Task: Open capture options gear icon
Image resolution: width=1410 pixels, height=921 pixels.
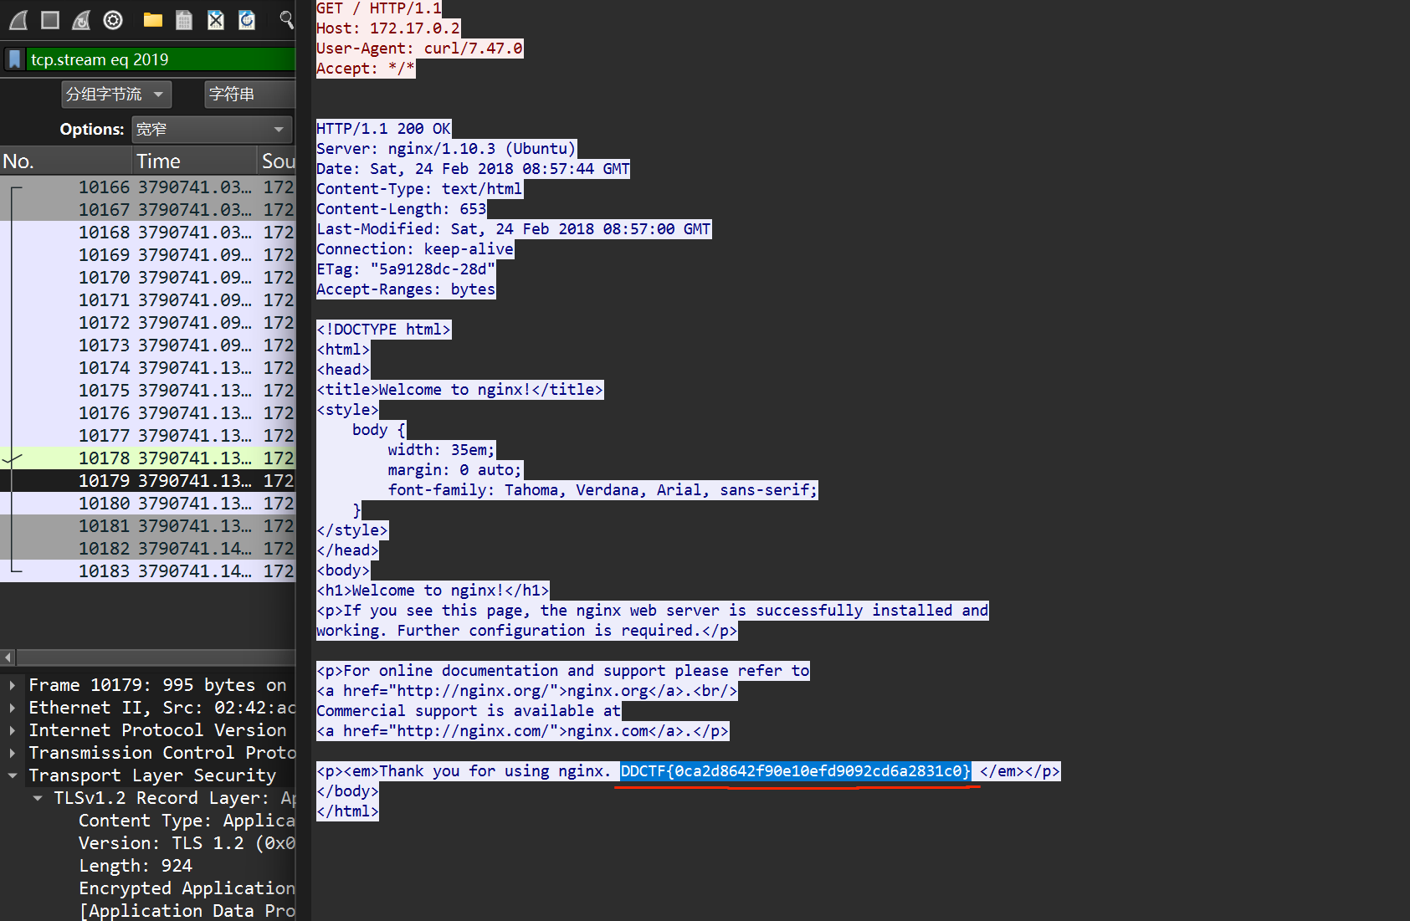Action: point(113,20)
